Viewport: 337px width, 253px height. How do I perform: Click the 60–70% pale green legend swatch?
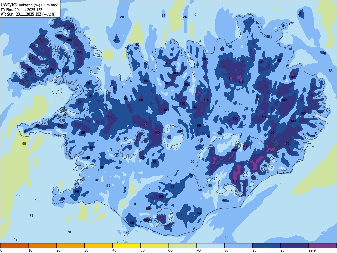pos(182,246)
